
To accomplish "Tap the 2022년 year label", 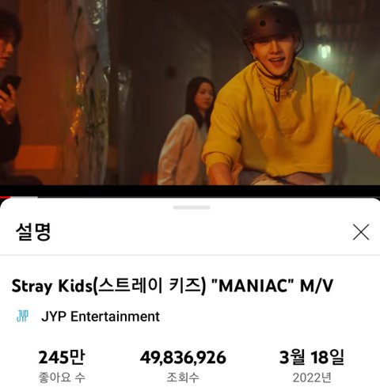I will point(312,378).
